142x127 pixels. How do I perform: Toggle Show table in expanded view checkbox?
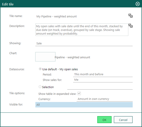79,93
